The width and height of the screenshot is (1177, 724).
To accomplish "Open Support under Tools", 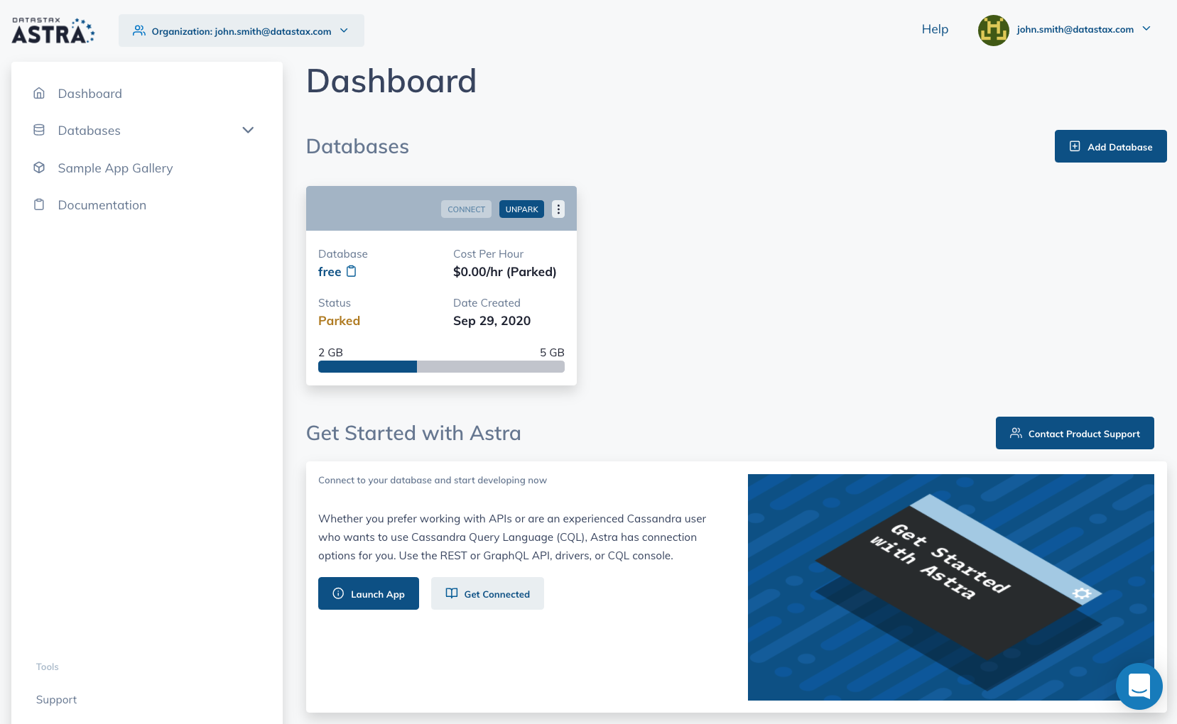I will (x=56, y=700).
